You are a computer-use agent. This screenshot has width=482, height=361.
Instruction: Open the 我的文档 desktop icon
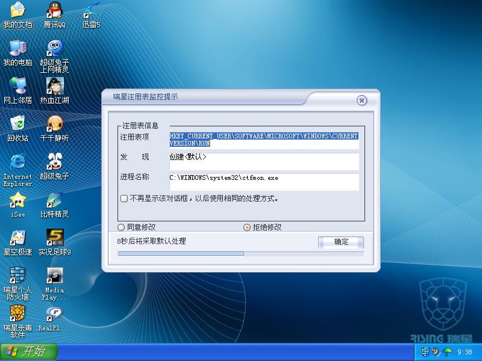18,14
